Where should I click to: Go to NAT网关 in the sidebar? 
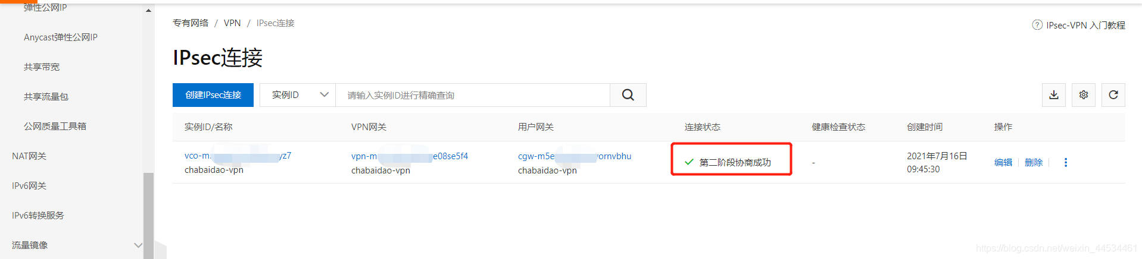point(29,156)
